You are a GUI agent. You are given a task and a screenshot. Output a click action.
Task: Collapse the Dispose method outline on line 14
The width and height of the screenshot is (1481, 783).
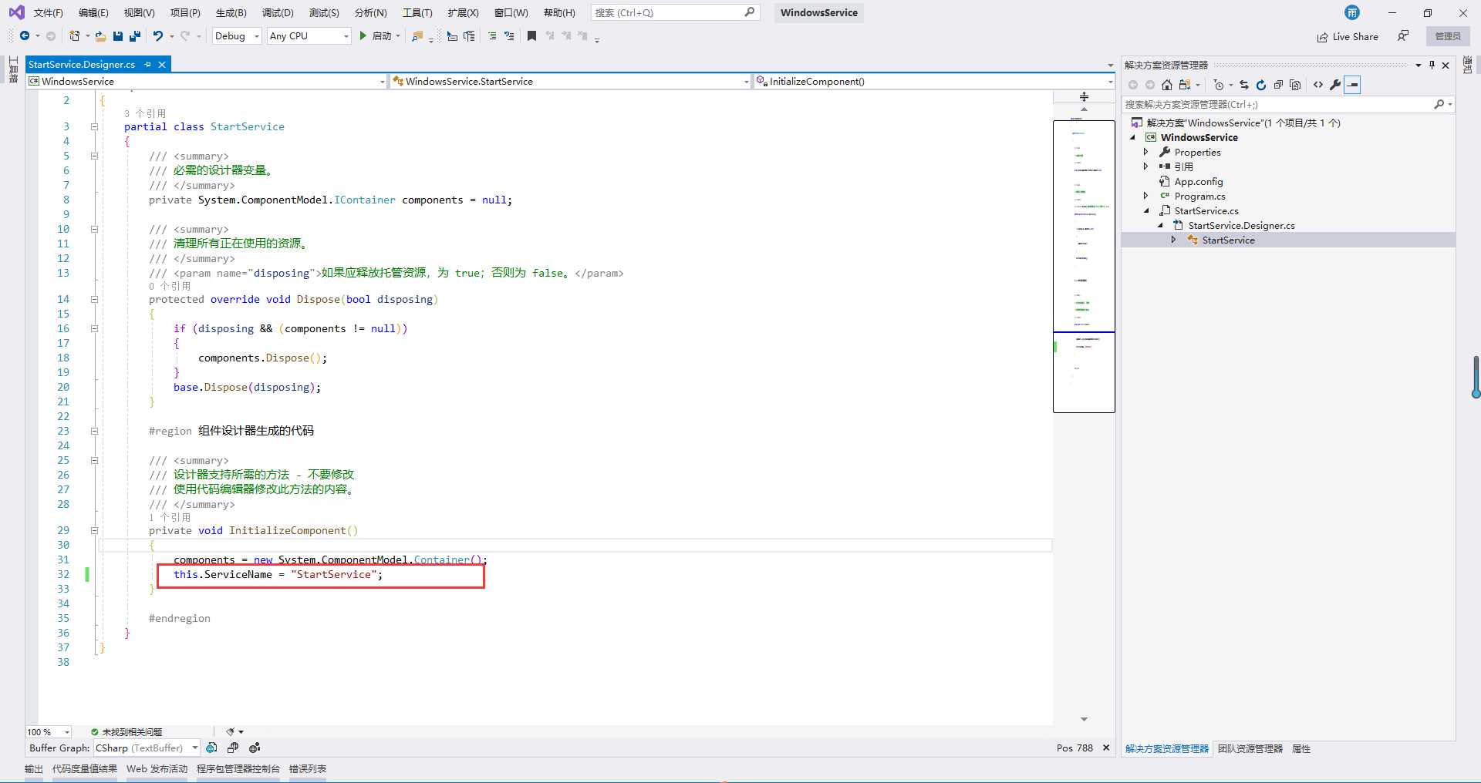click(94, 299)
